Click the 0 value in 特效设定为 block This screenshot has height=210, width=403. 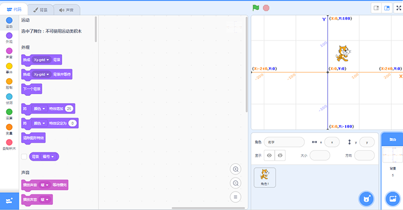coord(73,124)
